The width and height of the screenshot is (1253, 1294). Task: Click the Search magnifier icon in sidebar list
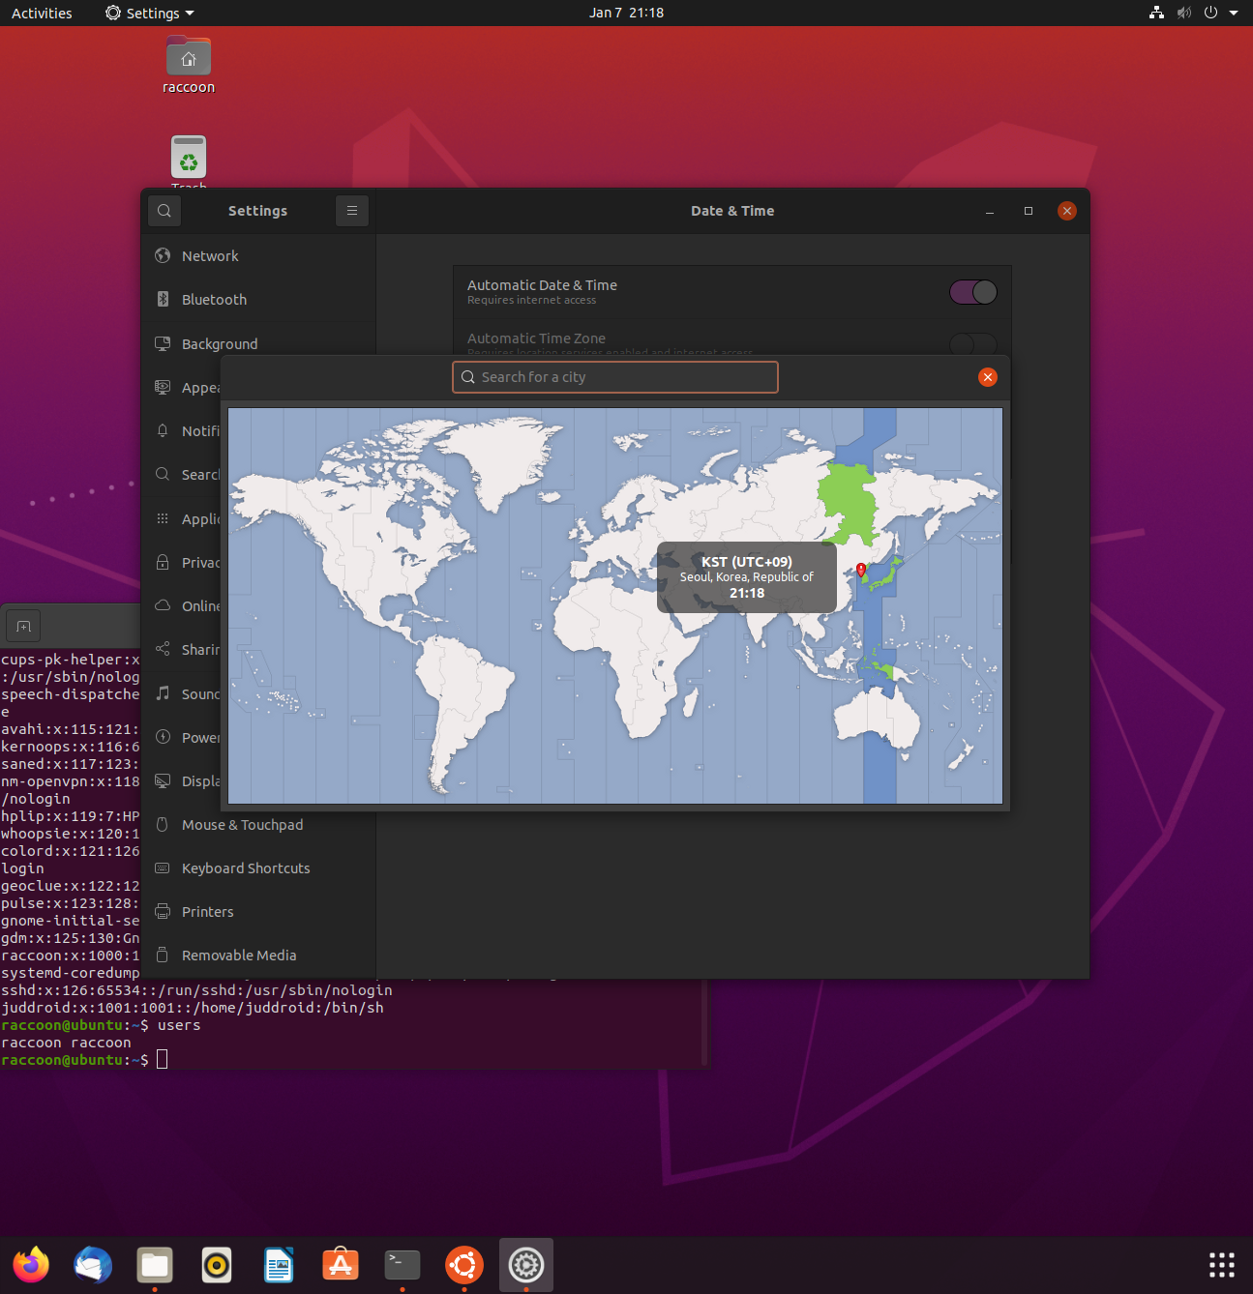(x=163, y=474)
